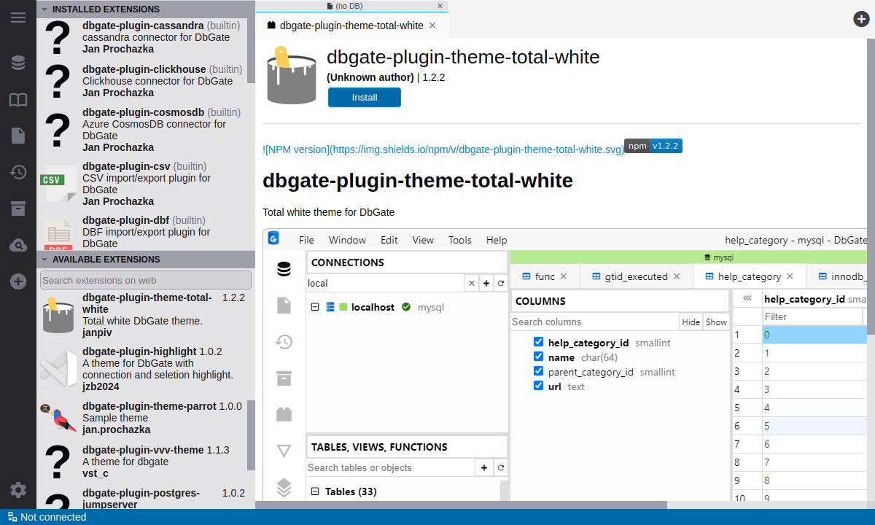Screen dimensions: 875x525
Task: Open the archive box icon panel
Action: (x=18, y=209)
